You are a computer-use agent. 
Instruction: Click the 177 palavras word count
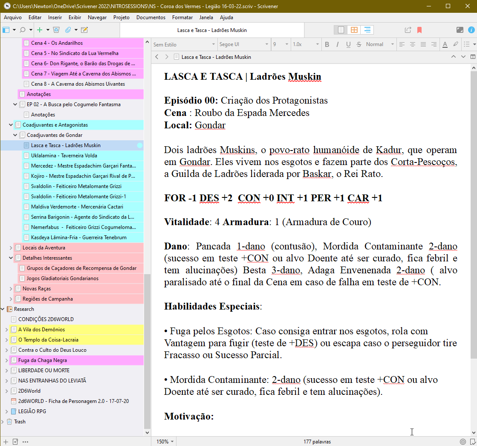click(317, 442)
